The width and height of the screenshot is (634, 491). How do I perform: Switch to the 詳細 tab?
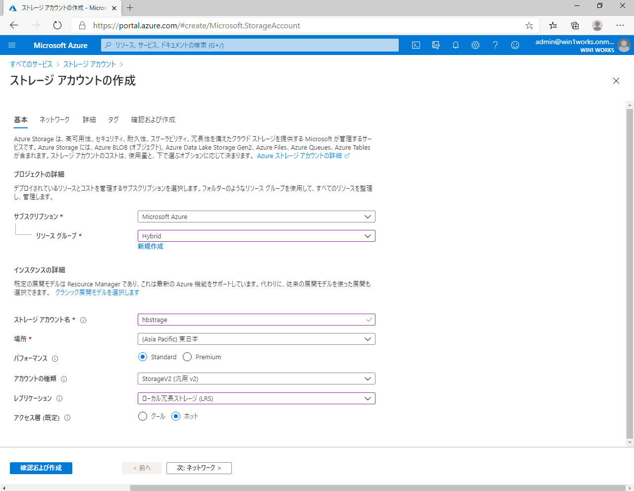point(89,120)
